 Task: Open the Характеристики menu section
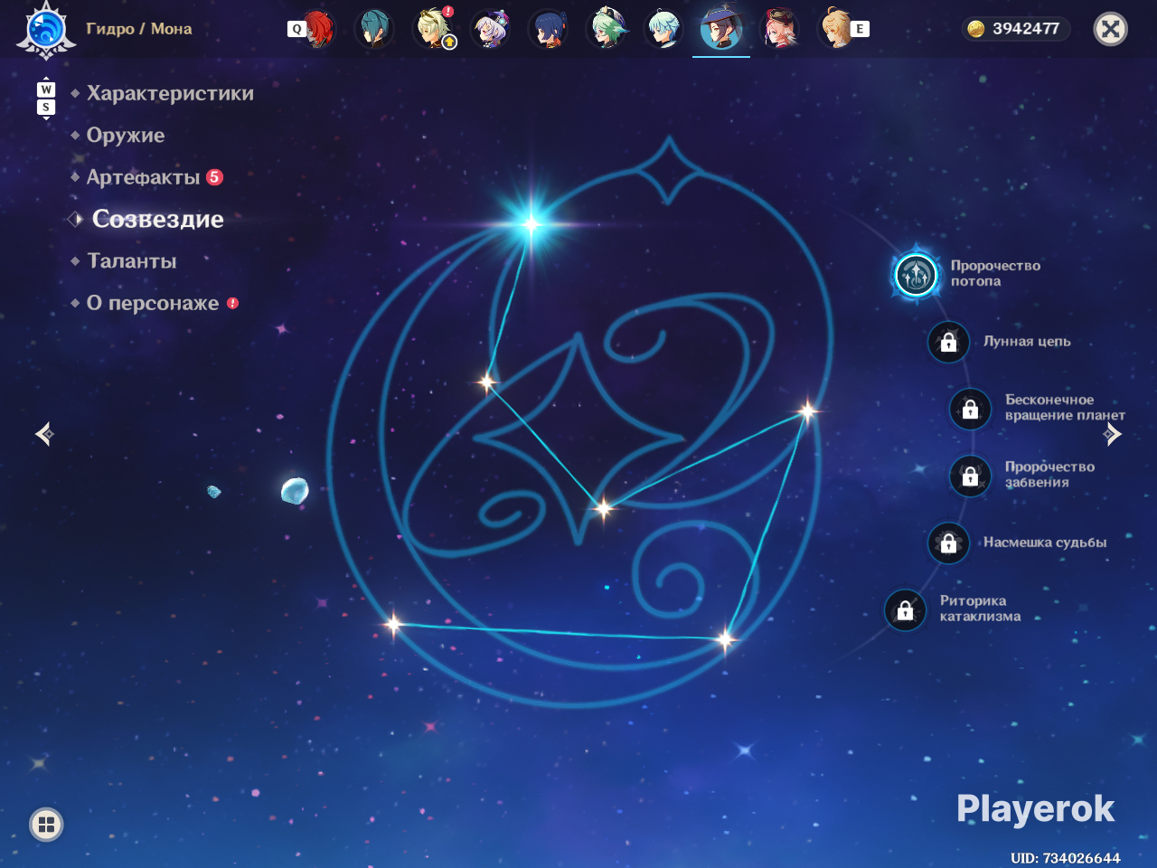coord(170,93)
